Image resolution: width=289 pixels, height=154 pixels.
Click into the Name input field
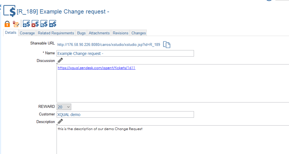[x=125, y=53]
